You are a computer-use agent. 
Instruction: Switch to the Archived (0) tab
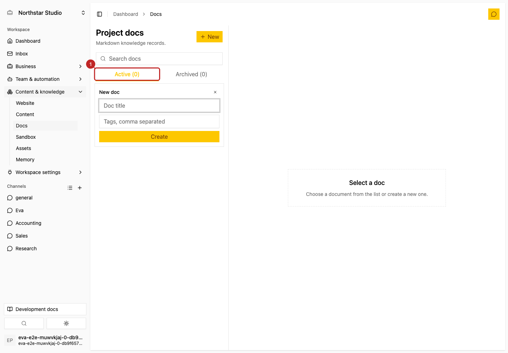point(191,74)
